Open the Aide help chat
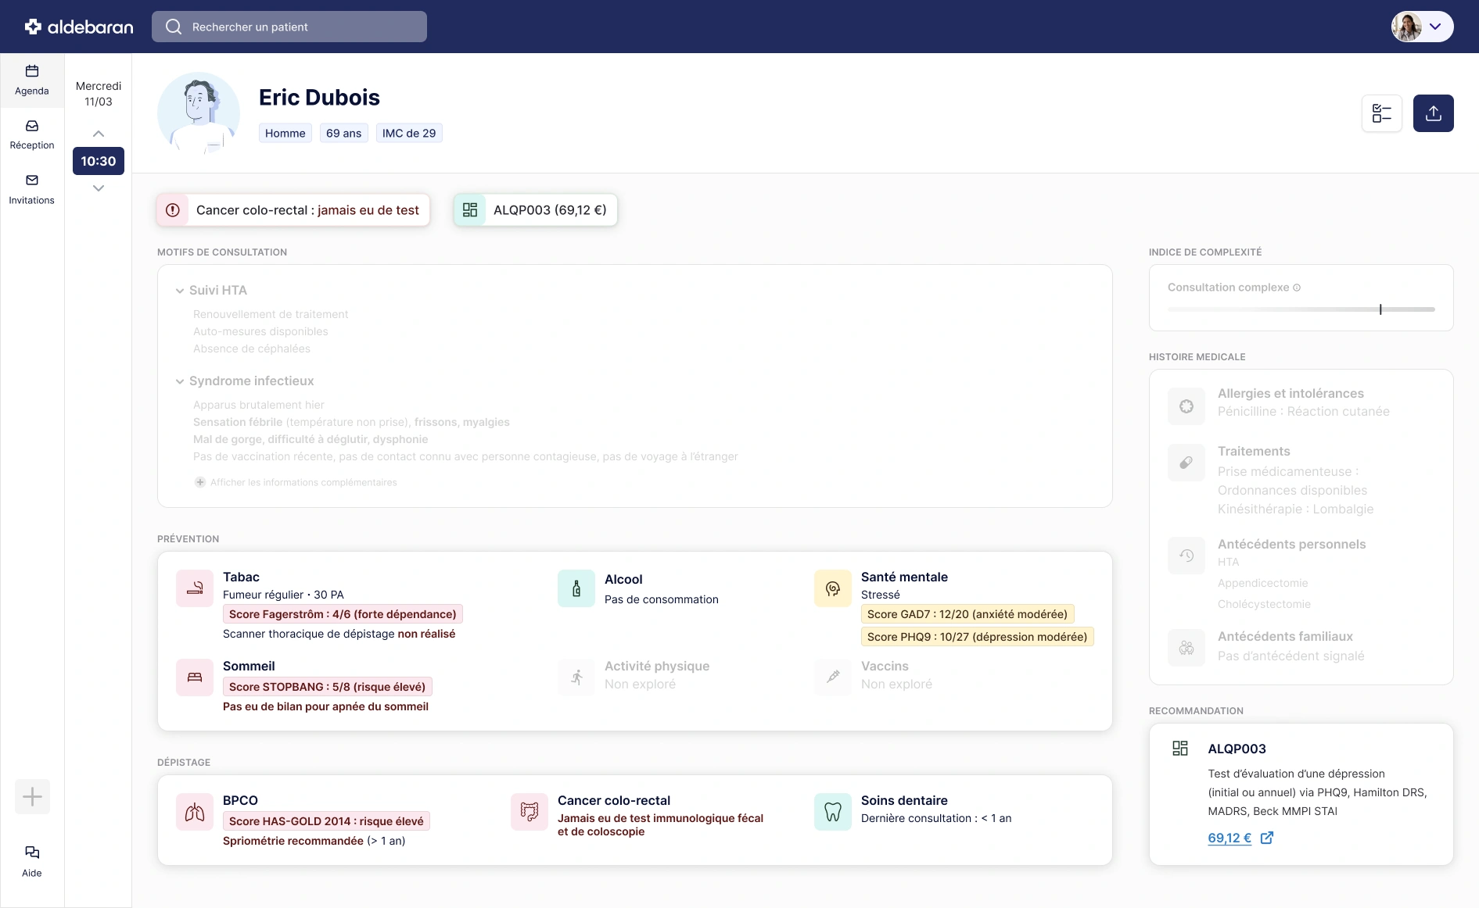1479x908 pixels. click(32, 861)
